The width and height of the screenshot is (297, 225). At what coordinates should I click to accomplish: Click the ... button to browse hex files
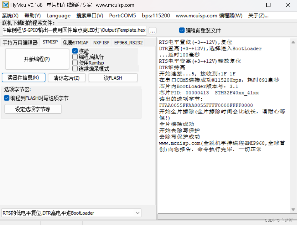click(x=152, y=31)
